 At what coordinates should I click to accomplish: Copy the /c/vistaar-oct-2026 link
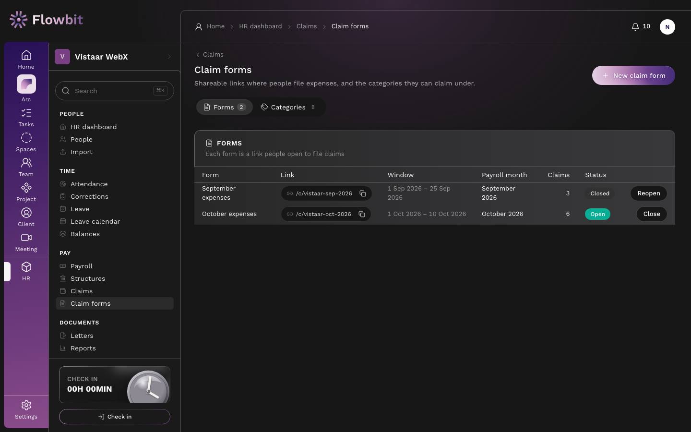click(x=362, y=214)
